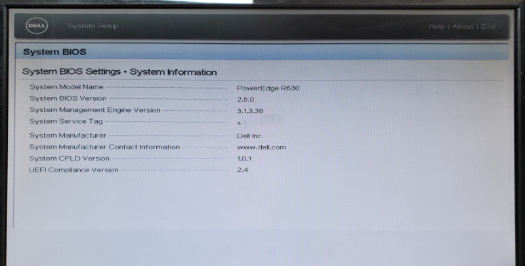Viewport: 525px width, 266px height.
Task: Select System Manufacturer Contact Information label
Action: coord(104,147)
